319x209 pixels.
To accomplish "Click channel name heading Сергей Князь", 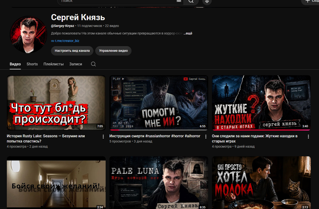I will pyautogui.click(x=78, y=17).
